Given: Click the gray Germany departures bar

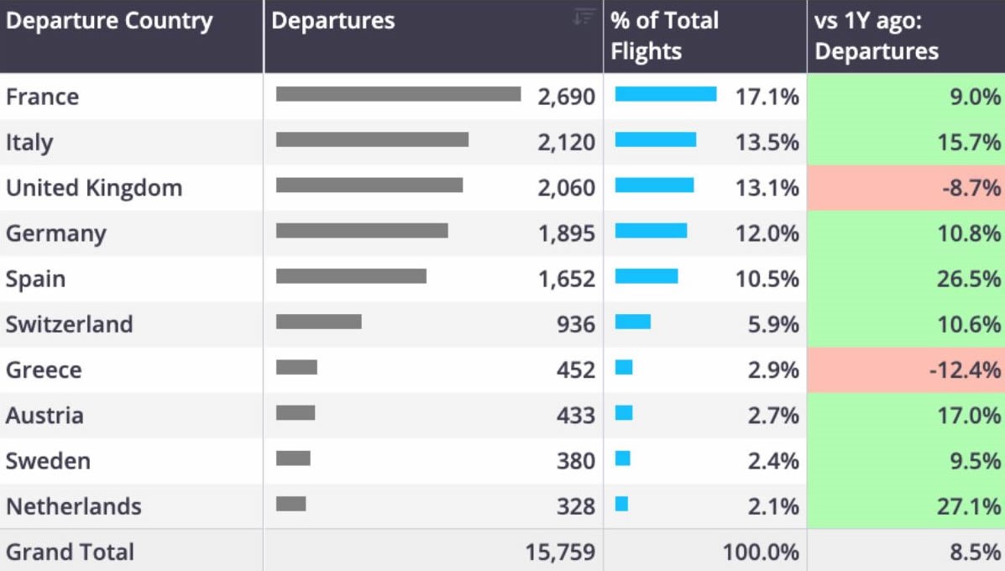Looking at the screenshot, I should tap(362, 231).
